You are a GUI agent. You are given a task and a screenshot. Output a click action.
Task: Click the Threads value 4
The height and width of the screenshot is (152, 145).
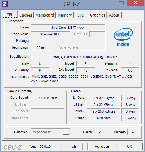click(133, 132)
